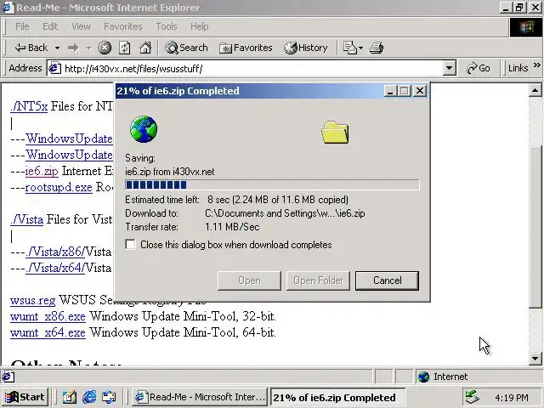Click the Internet Explorer title bar icon
The image size is (544, 408).
(x=8, y=8)
